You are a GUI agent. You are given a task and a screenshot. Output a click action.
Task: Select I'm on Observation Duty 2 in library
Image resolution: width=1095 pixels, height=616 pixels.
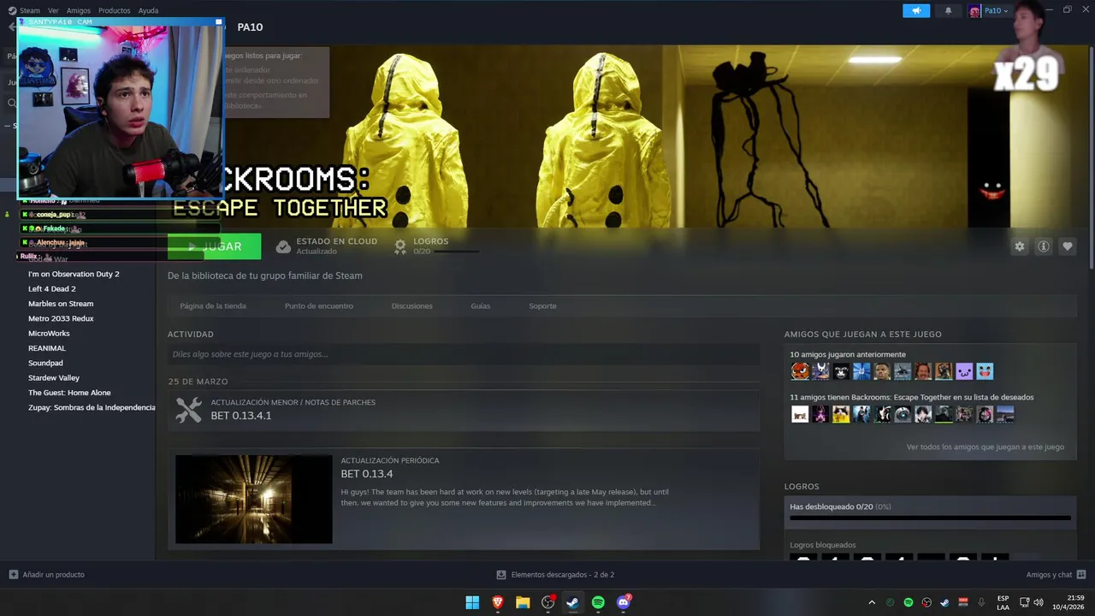point(74,274)
